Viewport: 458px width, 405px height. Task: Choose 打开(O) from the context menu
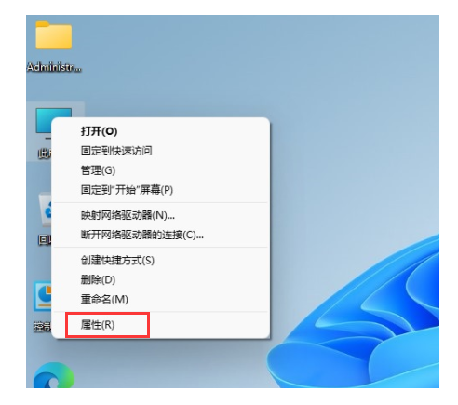pos(99,131)
